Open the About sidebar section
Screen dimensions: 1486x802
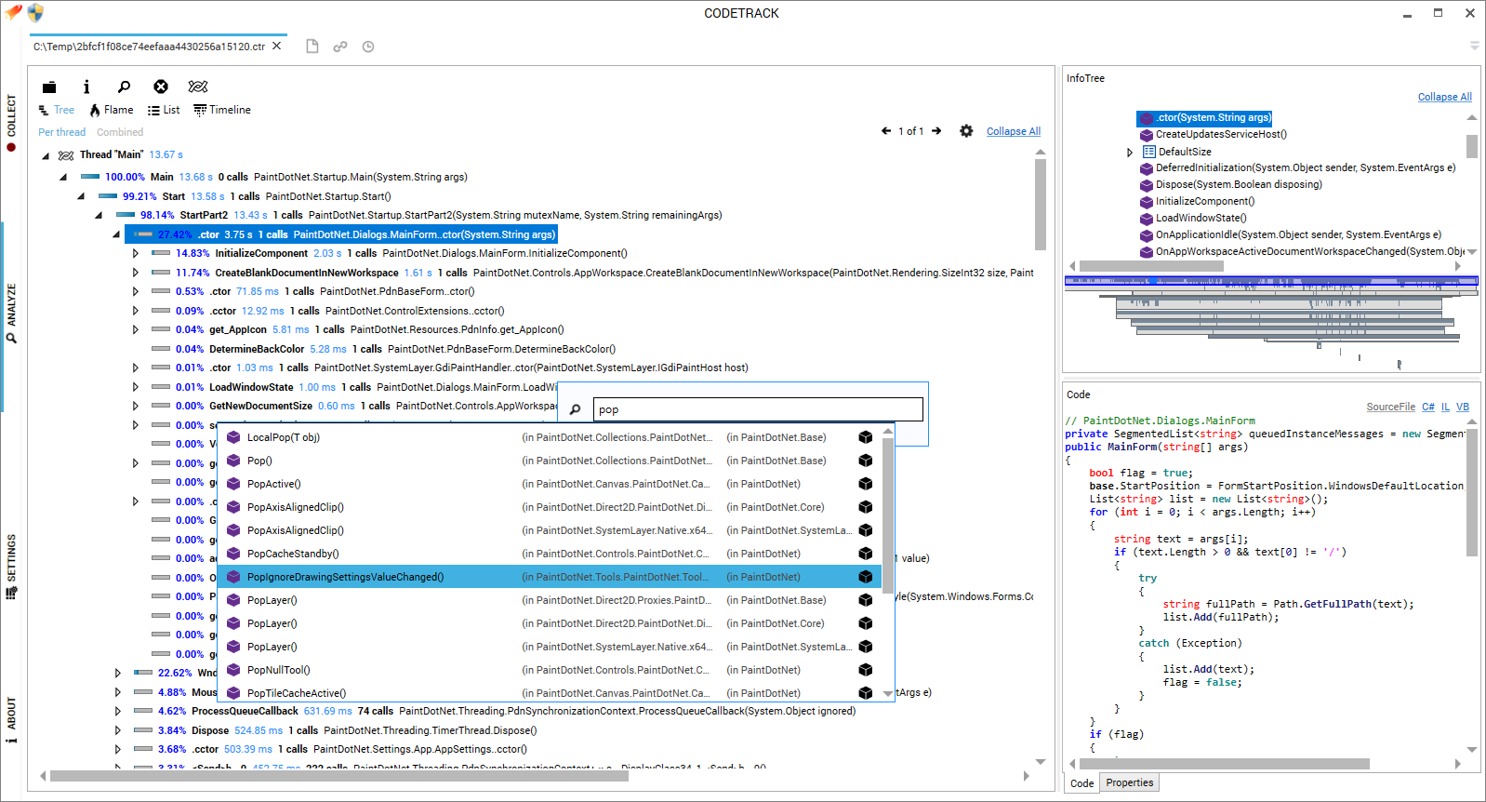[x=11, y=720]
